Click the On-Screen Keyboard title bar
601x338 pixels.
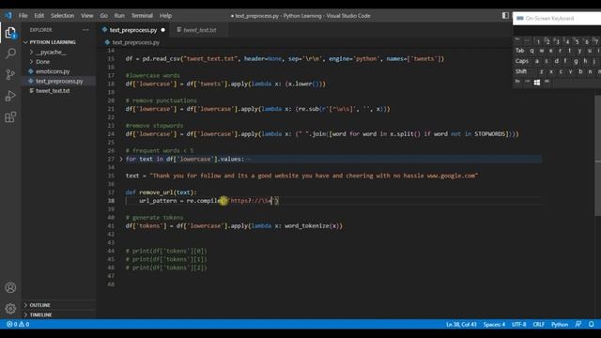pyautogui.click(x=557, y=18)
